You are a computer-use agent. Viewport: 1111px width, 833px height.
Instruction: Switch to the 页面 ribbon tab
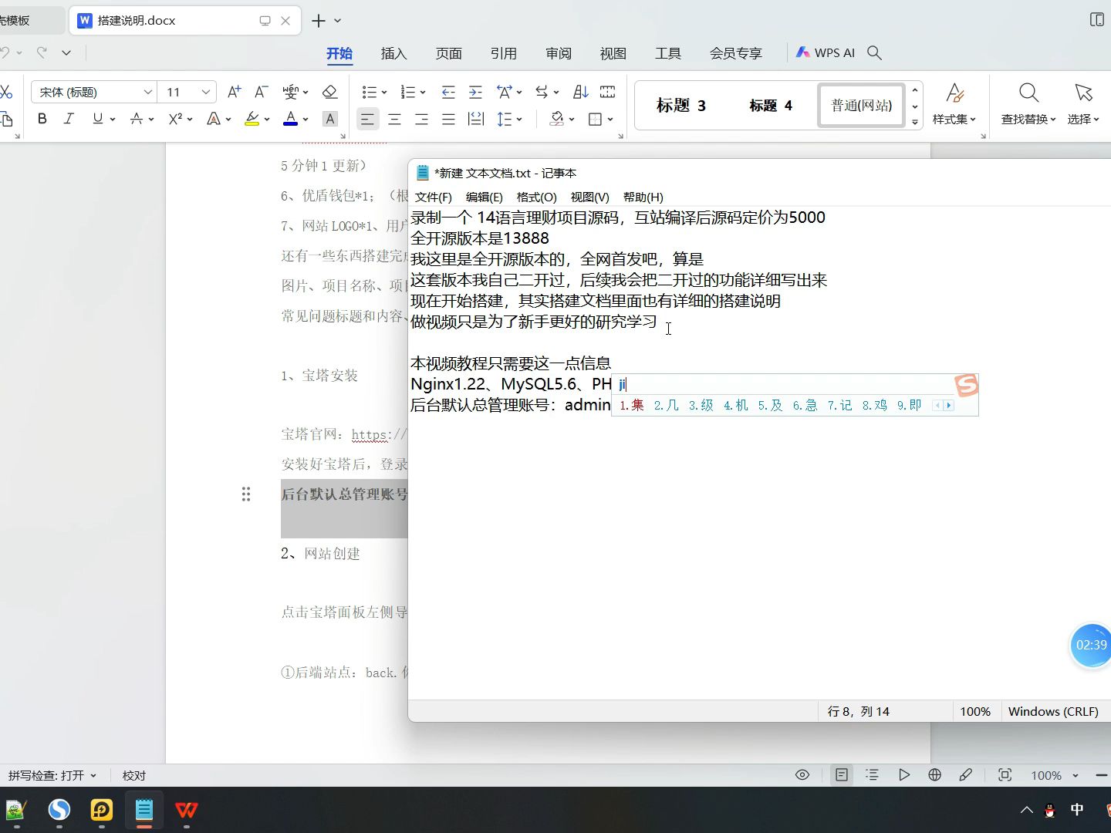[448, 53]
